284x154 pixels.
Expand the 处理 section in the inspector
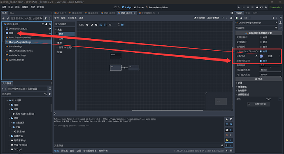coord(240,83)
